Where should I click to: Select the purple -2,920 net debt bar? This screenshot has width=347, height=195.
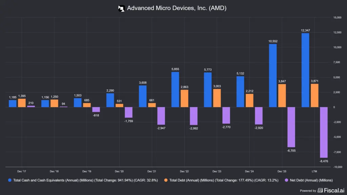point(259,116)
